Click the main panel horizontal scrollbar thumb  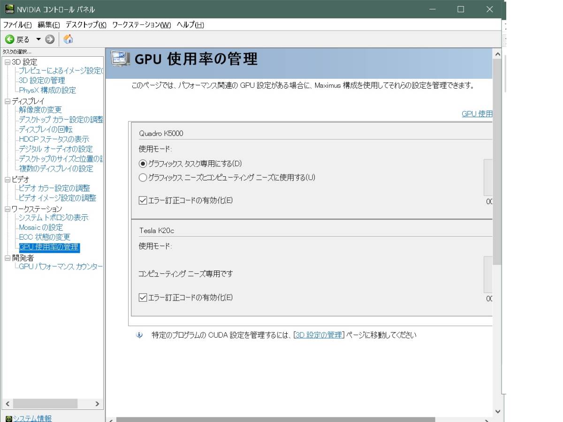[276, 420]
